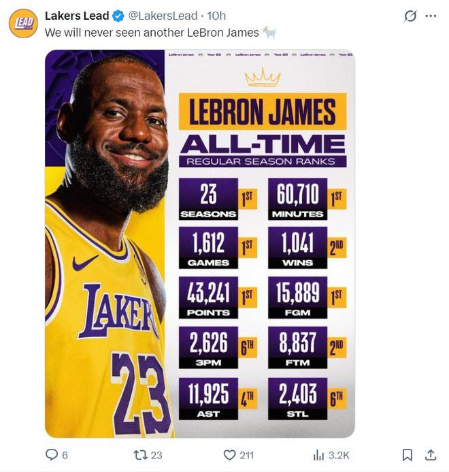Open the @LakersLead handle link
Screen dimensions: 449x472
click(x=163, y=16)
